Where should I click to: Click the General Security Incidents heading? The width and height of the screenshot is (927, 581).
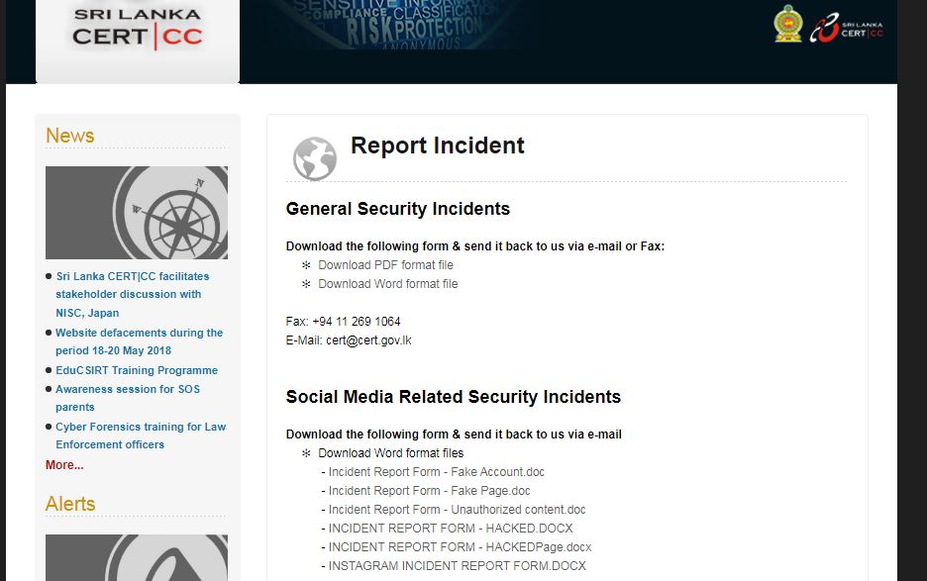pos(398,209)
